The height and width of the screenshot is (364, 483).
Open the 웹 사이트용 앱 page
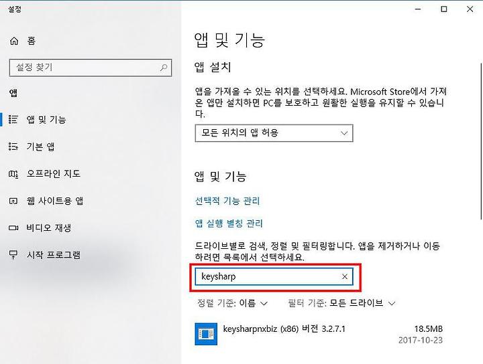click(x=55, y=201)
